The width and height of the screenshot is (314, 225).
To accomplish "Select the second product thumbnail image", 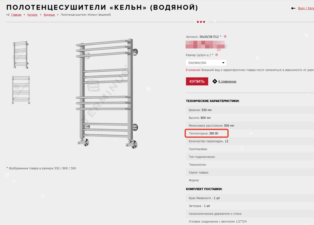I will (x=21, y=90).
